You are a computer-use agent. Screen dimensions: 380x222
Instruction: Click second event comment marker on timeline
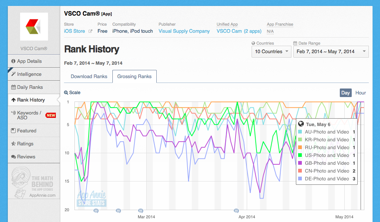pyautogui.click(x=118, y=210)
